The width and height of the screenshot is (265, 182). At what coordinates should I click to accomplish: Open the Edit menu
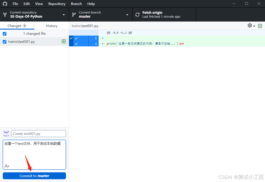(x=26, y=4)
